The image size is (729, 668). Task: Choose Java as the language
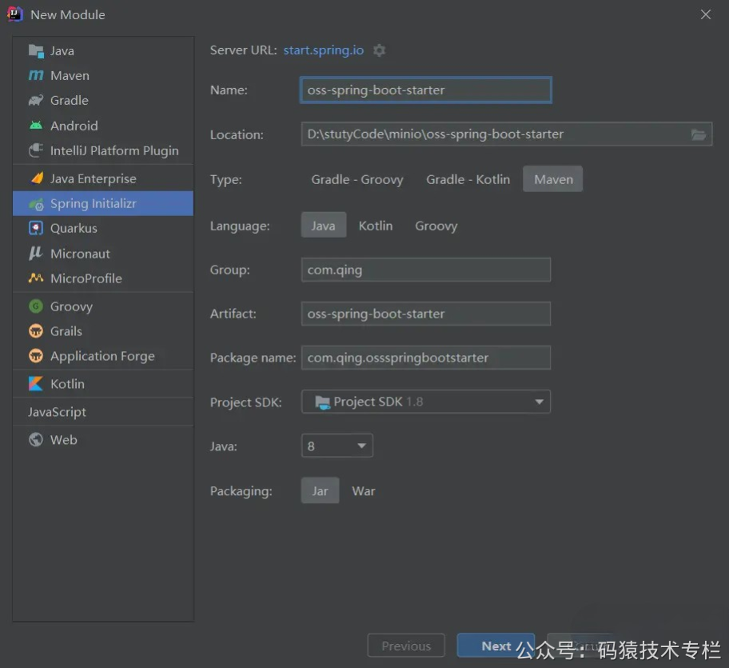coord(324,225)
